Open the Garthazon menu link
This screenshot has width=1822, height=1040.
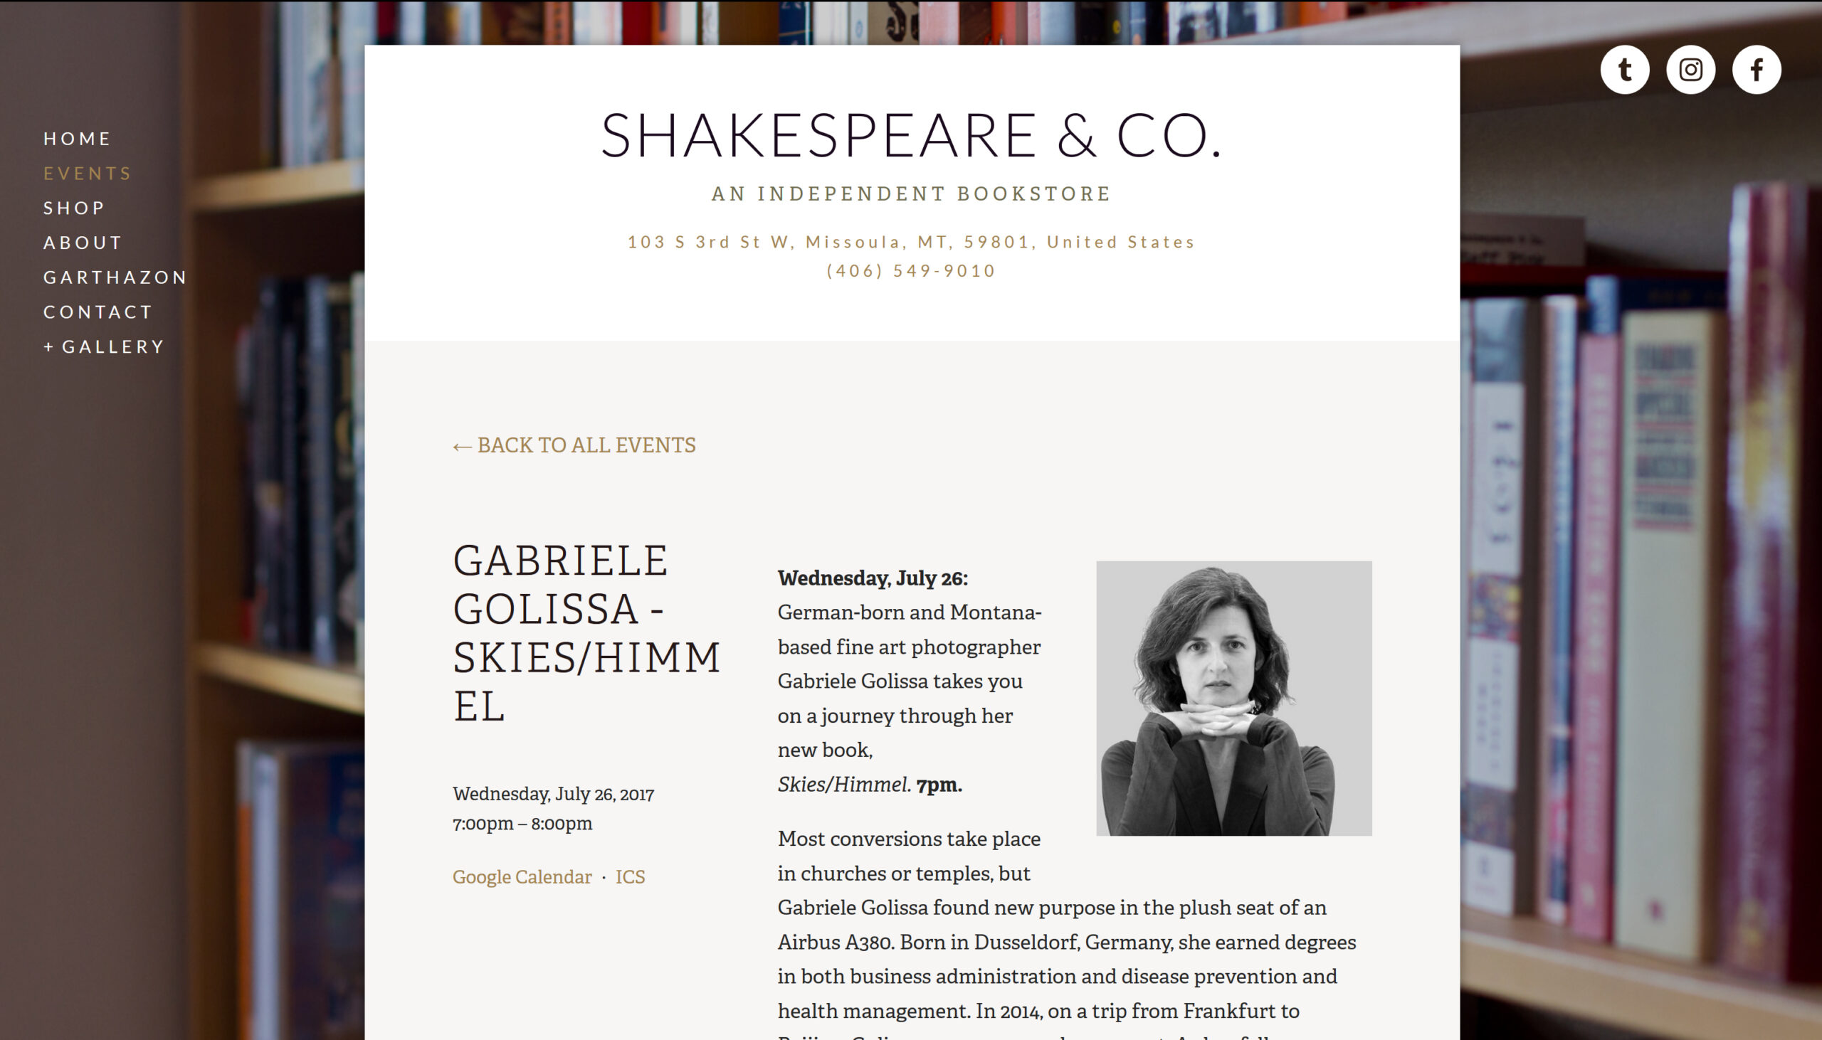(x=115, y=277)
